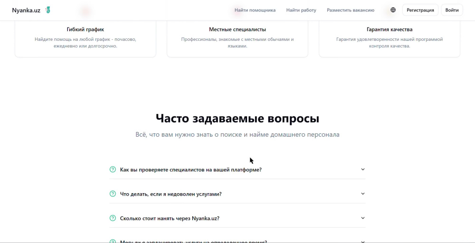Click the "Регистрация" button
The image size is (475, 243).
tap(420, 10)
